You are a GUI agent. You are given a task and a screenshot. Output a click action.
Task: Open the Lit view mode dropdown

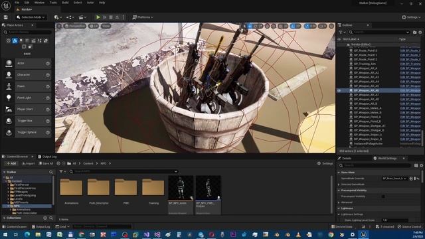coord(94,26)
